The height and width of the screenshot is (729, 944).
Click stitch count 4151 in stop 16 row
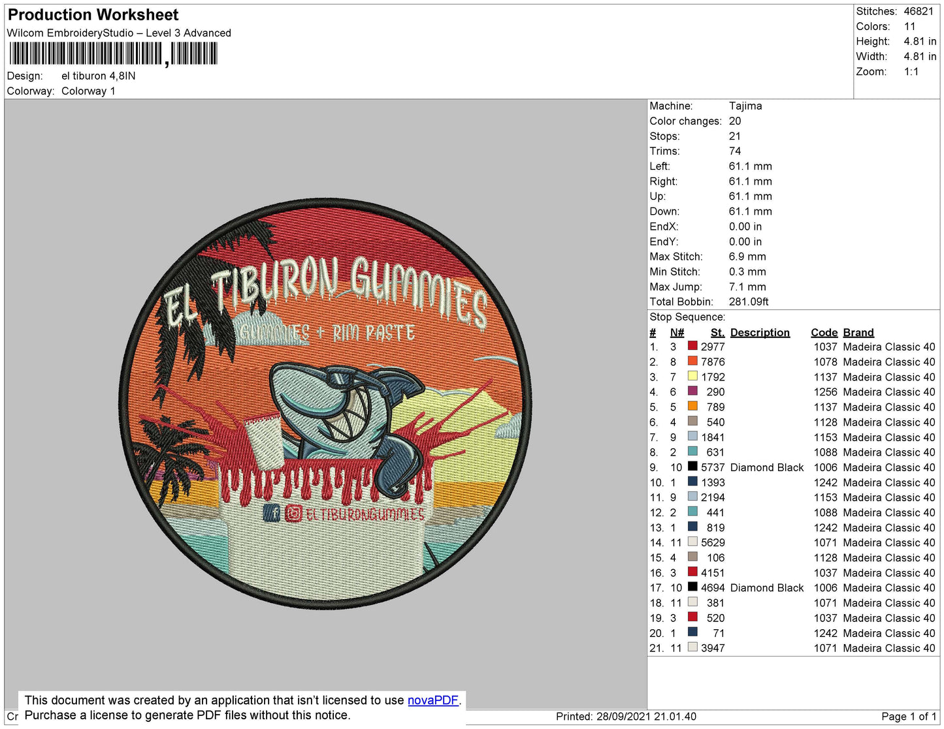point(713,572)
